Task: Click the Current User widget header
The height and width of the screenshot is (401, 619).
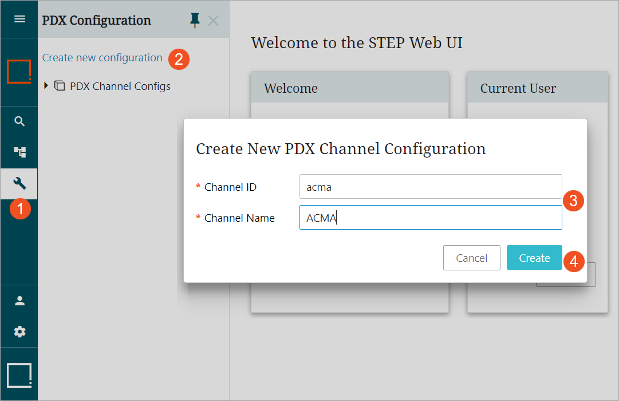Action: 538,88
